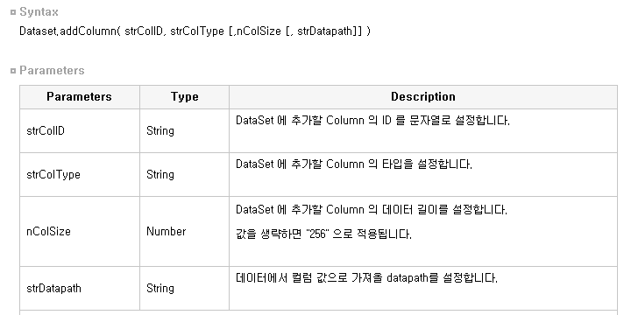Viewport: 624px width, 315px height.
Task: Click the description mentioning "256" default
Action: click(x=323, y=234)
